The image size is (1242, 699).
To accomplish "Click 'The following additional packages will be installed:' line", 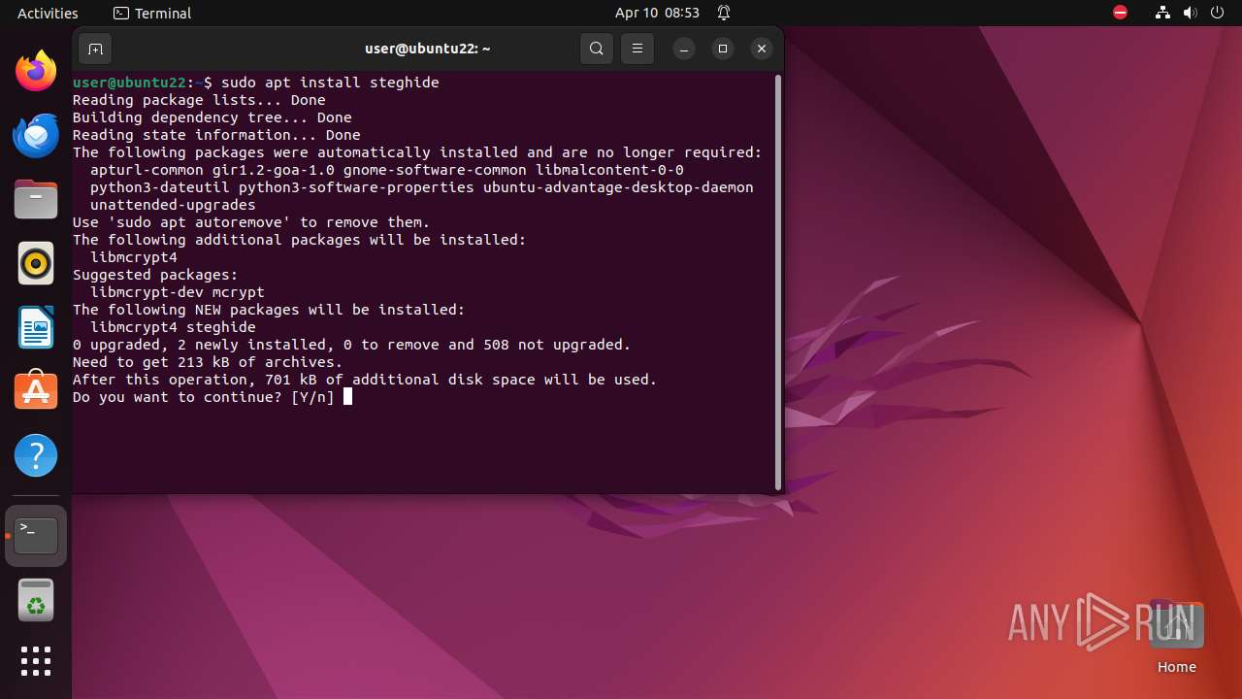I will [x=300, y=240].
